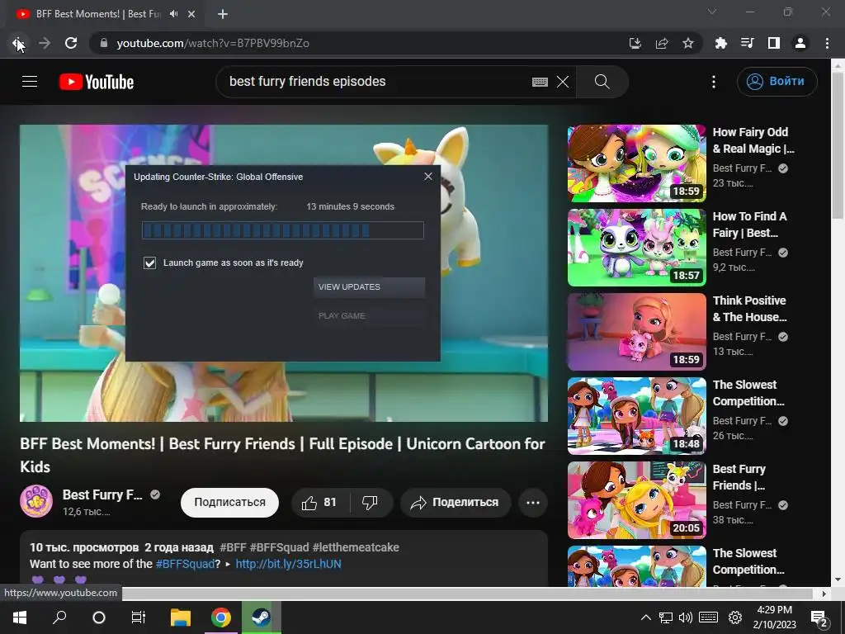
Task: Open the tab search chevron in title bar
Action: (712, 12)
